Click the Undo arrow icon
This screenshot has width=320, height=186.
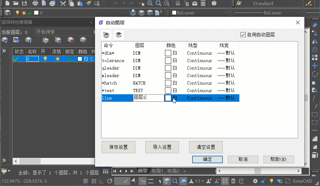(116, 3)
